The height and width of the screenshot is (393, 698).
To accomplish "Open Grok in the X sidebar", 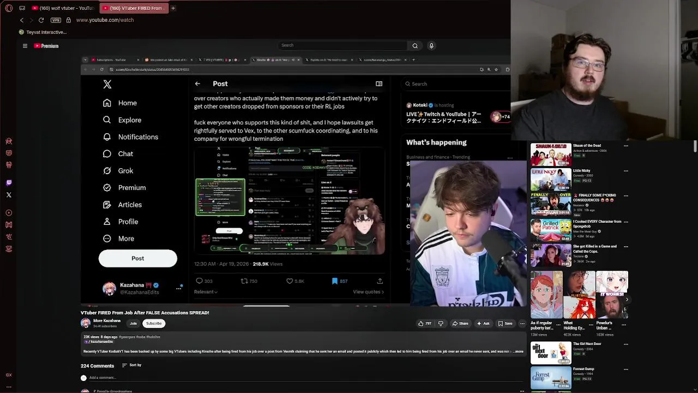I will click(118, 171).
